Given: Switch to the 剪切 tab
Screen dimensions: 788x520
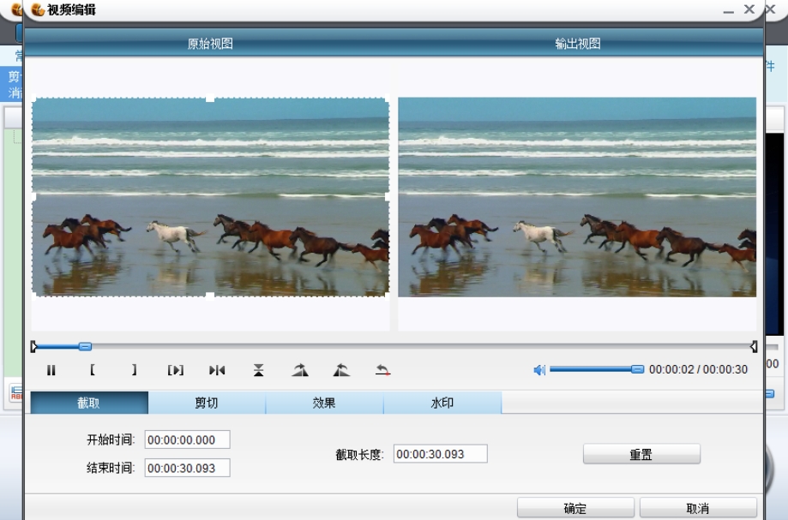Looking at the screenshot, I should click(x=206, y=403).
